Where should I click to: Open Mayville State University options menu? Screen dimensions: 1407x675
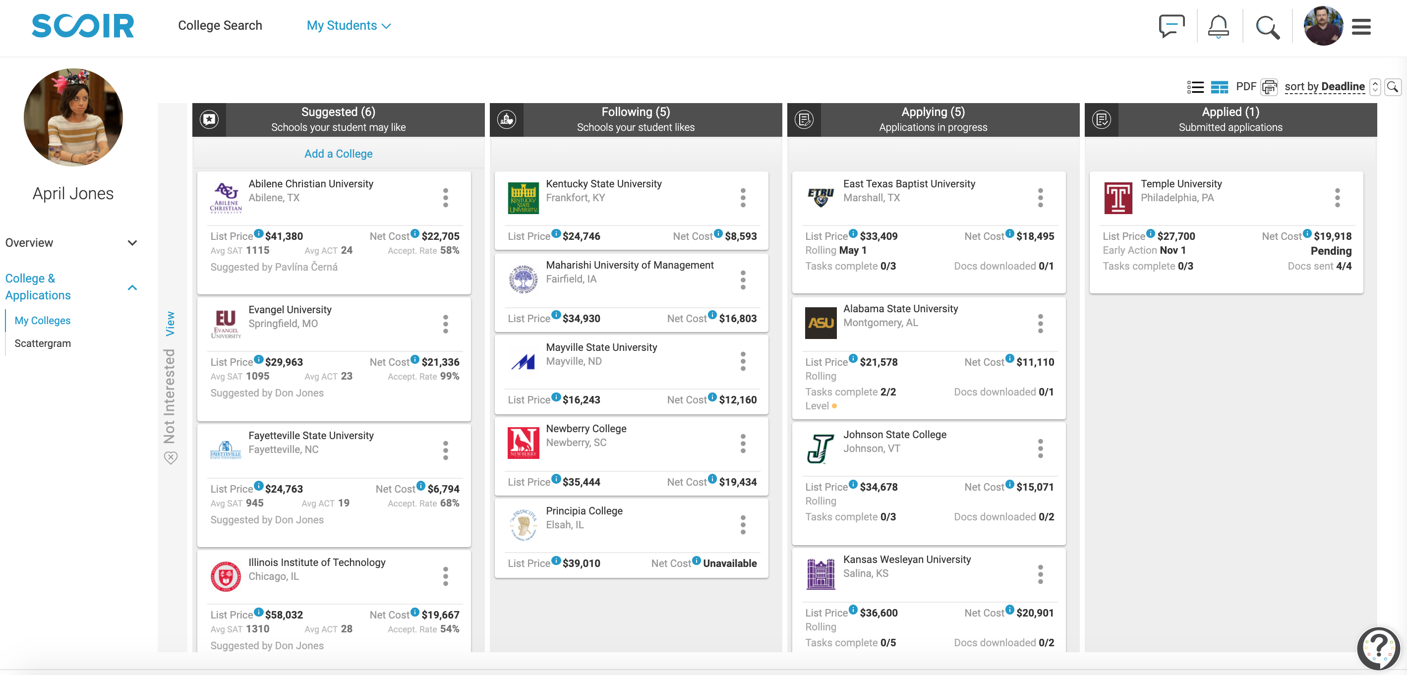click(743, 361)
